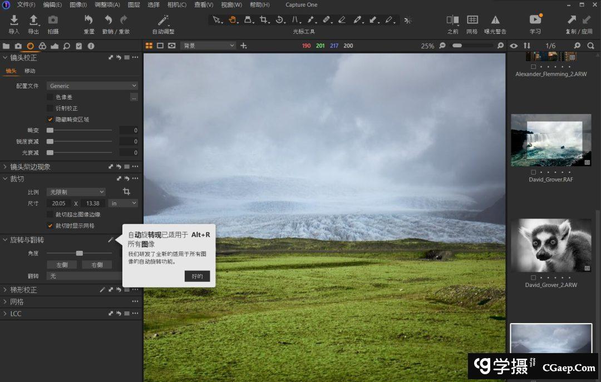
Task: Select the Crop cursor tool in top toolbar
Action: (264, 20)
